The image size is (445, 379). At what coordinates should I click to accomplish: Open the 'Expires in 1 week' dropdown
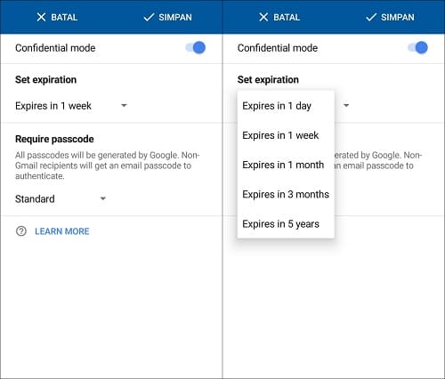coord(71,106)
